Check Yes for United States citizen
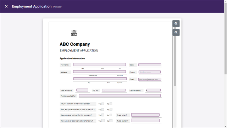 coord(103,104)
